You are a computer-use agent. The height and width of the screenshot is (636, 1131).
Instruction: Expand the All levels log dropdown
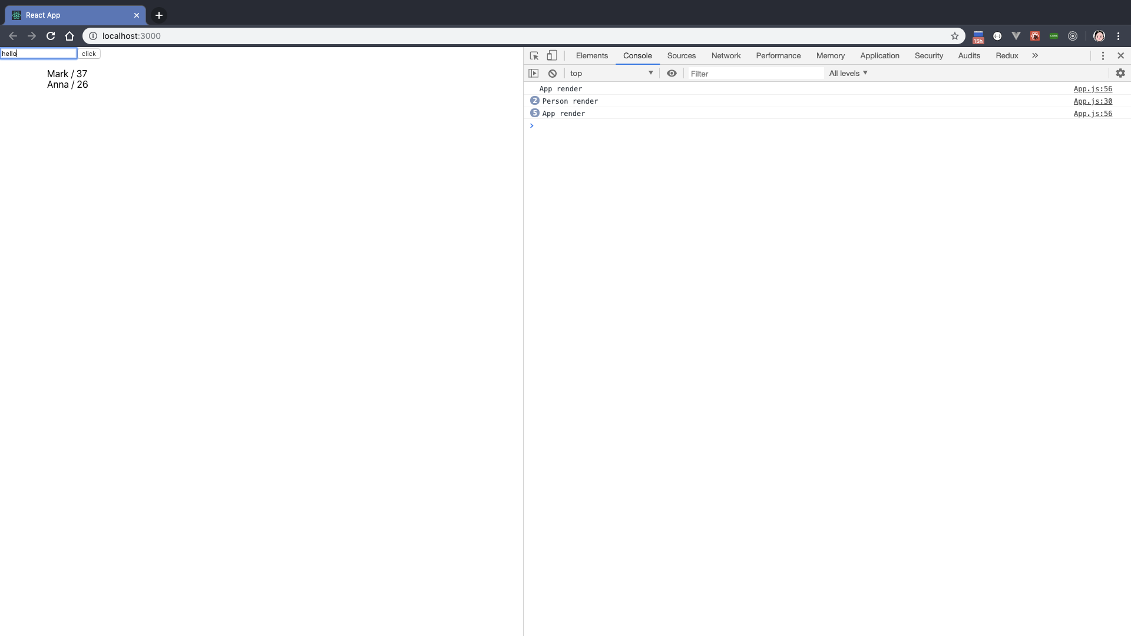click(x=848, y=73)
